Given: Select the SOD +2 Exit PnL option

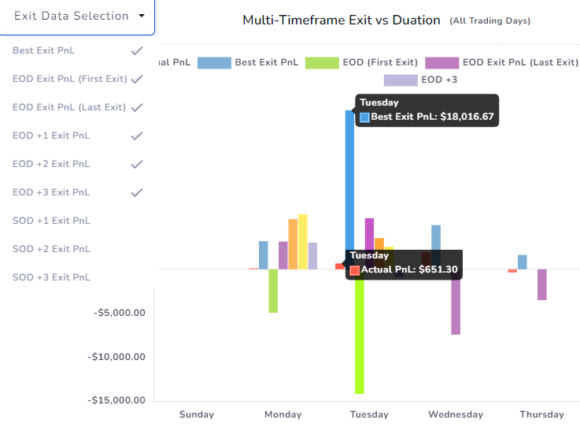Looking at the screenshot, I should tap(51, 249).
